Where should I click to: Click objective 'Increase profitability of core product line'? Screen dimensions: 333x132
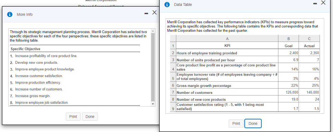point(46,56)
